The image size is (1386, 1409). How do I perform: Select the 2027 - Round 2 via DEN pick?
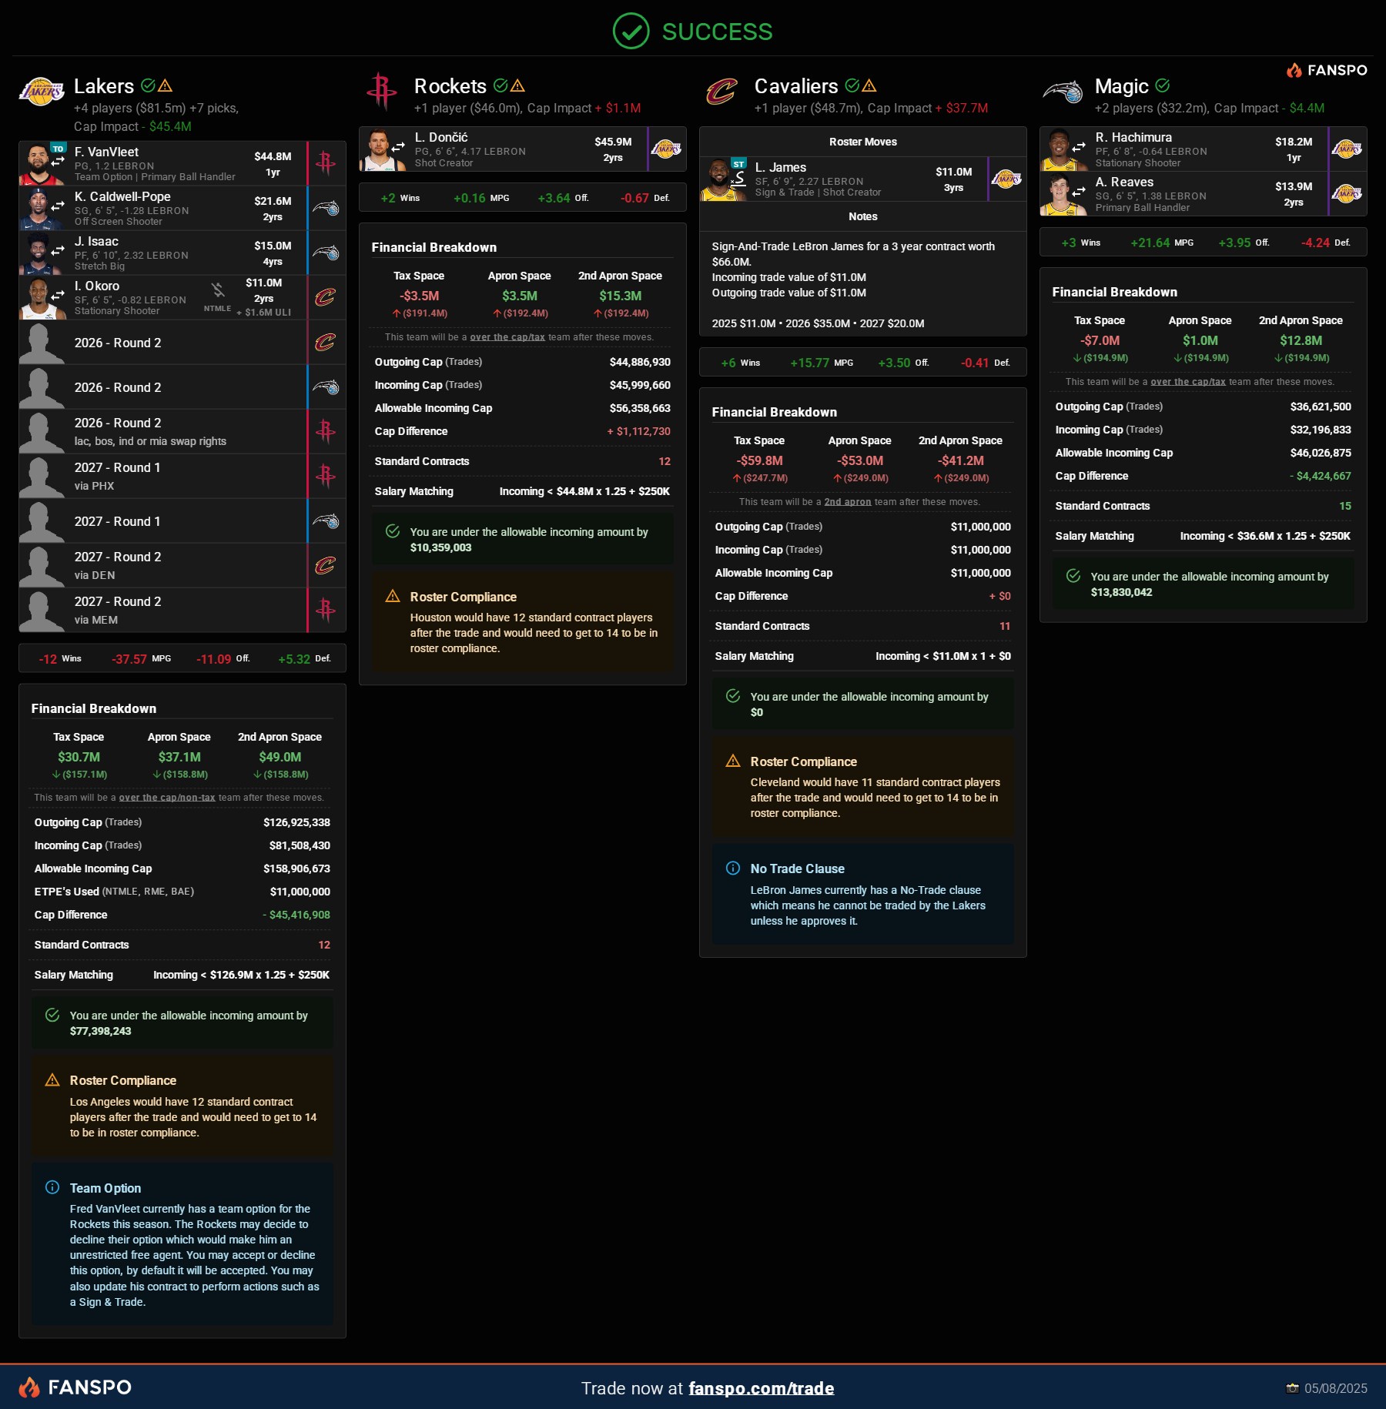click(182, 566)
